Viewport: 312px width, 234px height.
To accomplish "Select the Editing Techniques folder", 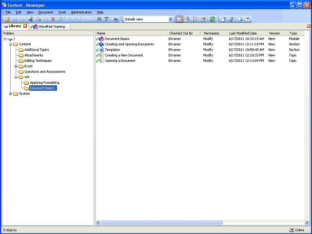I will [38, 60].
